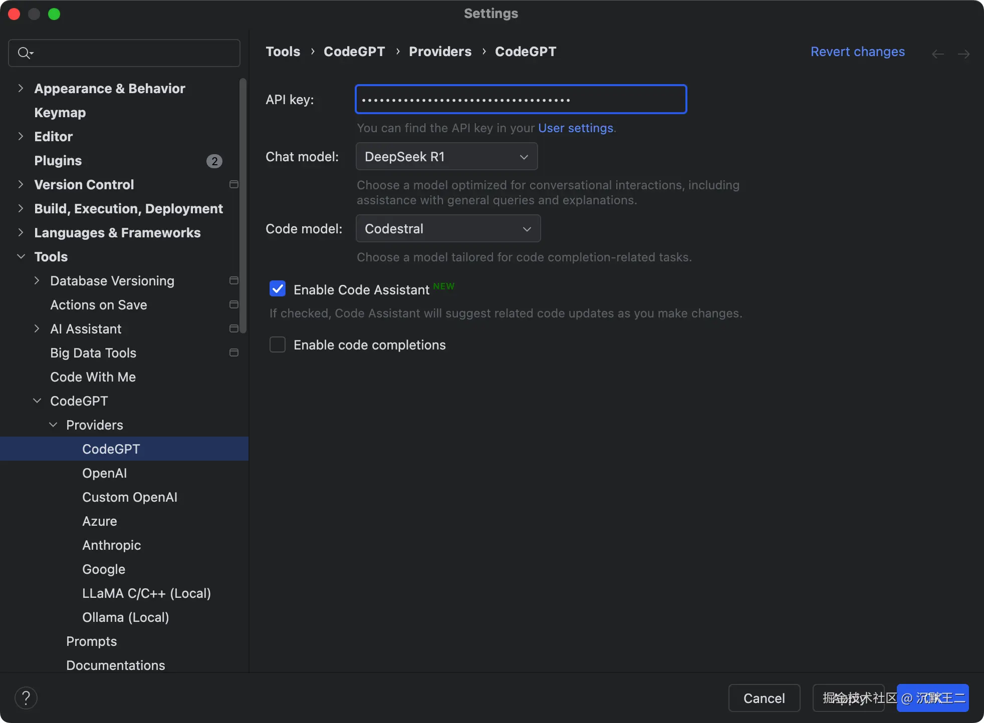Open the User settings link
The height and width of the screenshot is (723, 984).
pos(575,128)
